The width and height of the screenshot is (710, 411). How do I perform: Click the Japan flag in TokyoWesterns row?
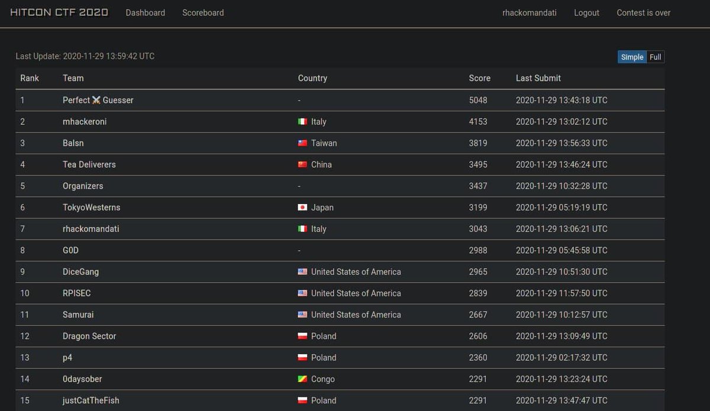tap(302, 208)
